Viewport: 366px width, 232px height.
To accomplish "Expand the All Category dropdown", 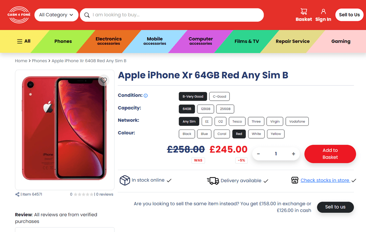I will 56,15.
